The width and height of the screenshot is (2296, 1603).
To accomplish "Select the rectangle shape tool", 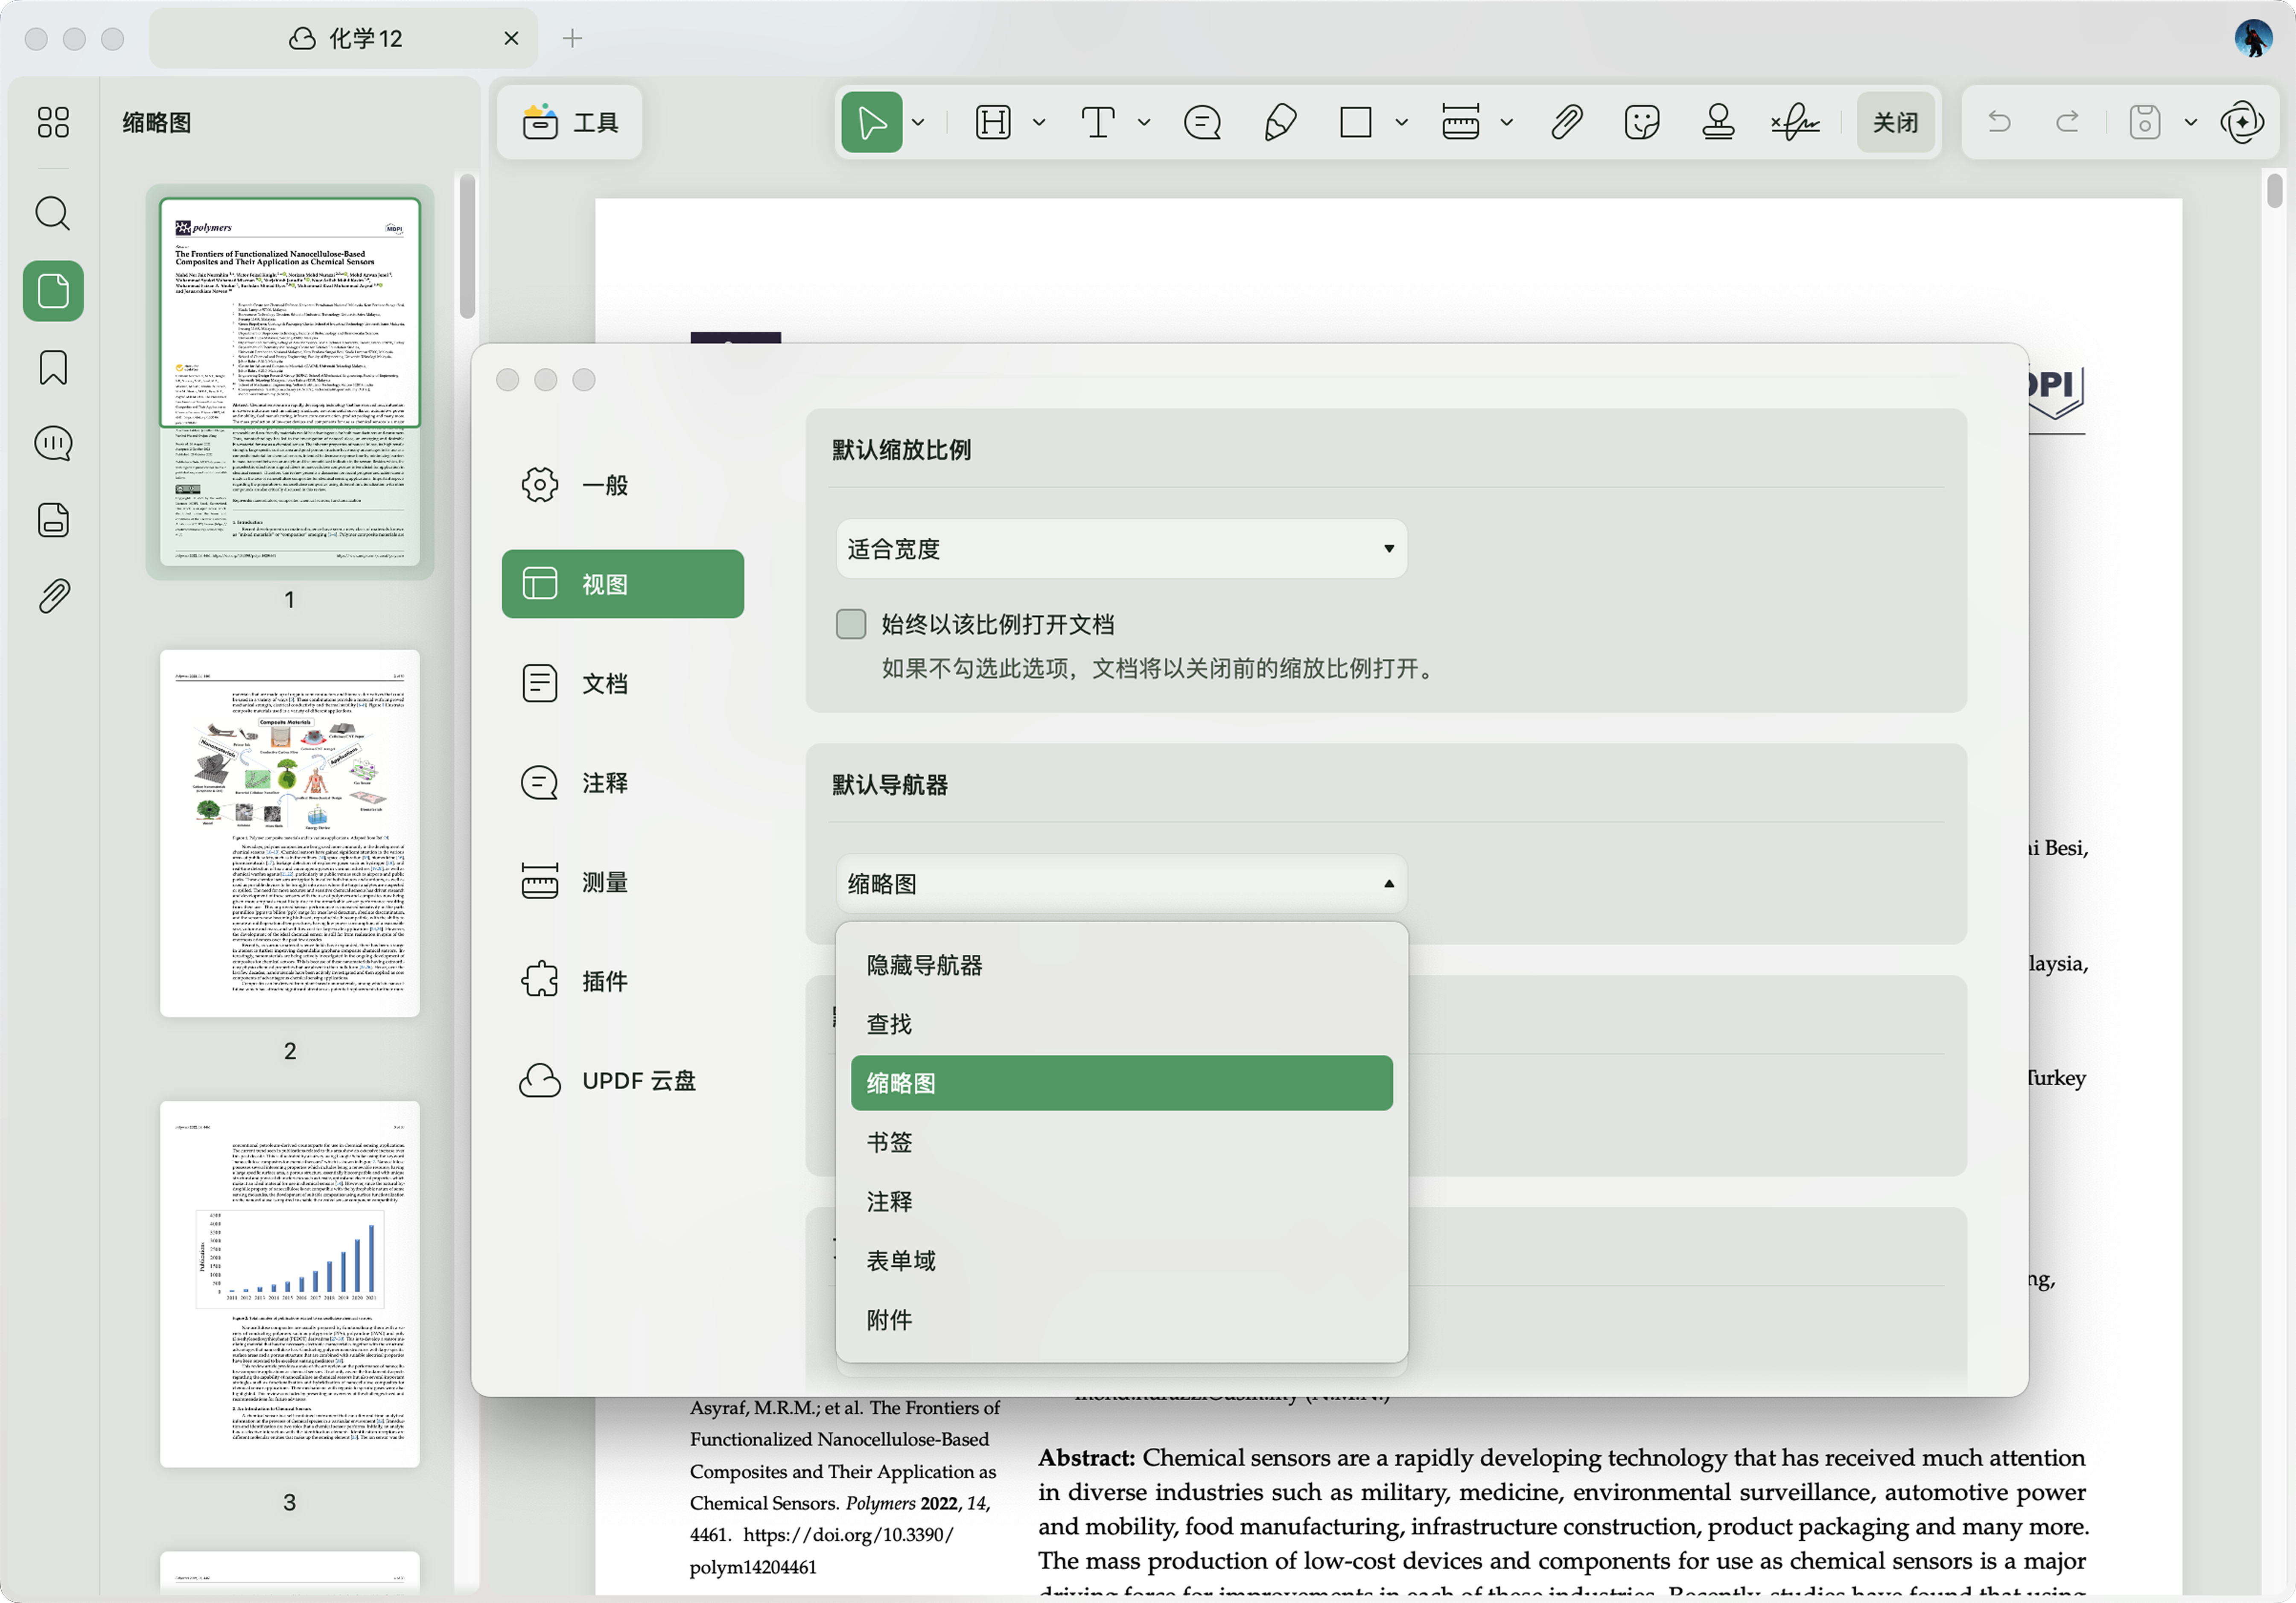I will (x=1356, y=122).
